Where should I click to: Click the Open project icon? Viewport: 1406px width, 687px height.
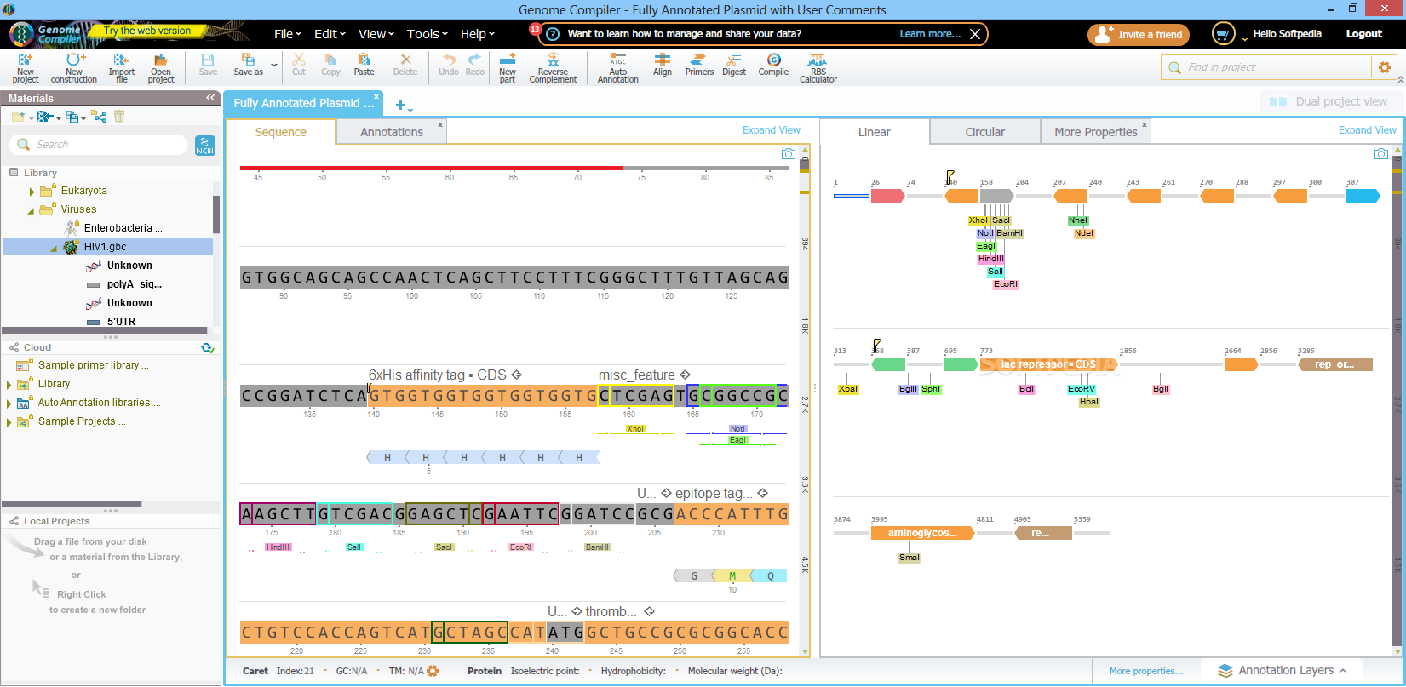point(161,67)
